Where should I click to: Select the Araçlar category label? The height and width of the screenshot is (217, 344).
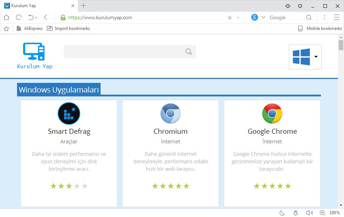pyautogui.click(x=69, y=142)
